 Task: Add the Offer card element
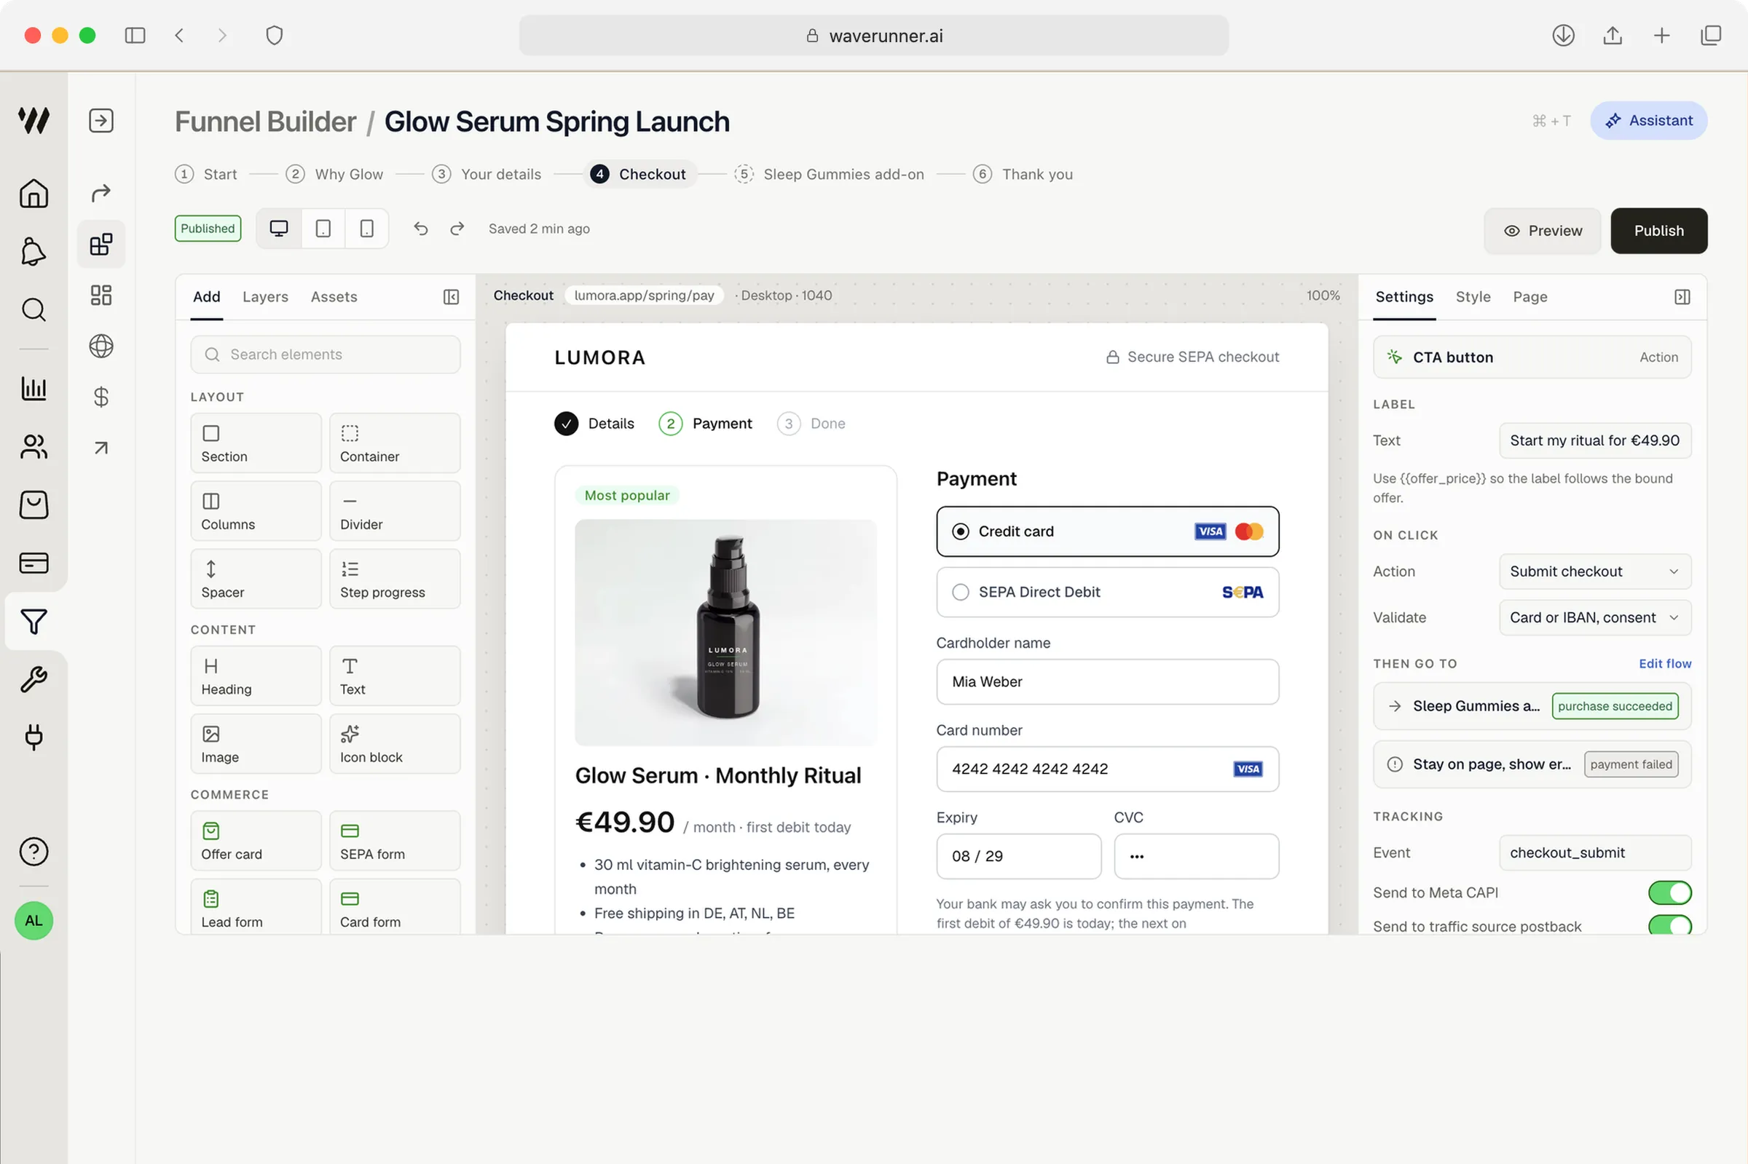pyautogui.click(x=256, y=841)
